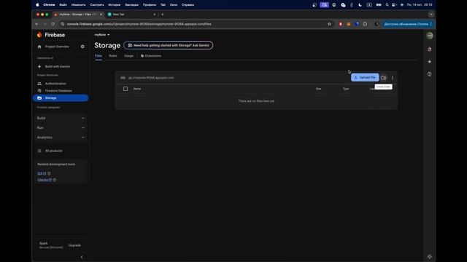The height and width of the screenshot is (262, 467).
Task: Click the help icon next to the first development tool link
Action: click(49, 173)
